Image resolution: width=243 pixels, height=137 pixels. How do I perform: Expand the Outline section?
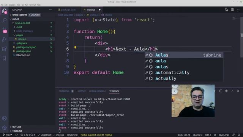32,127
